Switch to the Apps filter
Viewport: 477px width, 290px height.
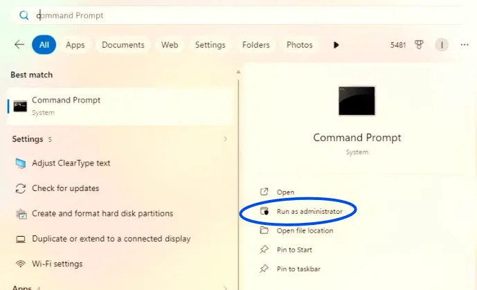click(x=75, y=45)
